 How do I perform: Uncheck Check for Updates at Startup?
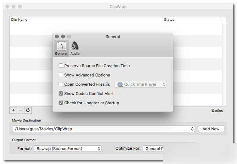pyautogui.click(x=61, y=103)
